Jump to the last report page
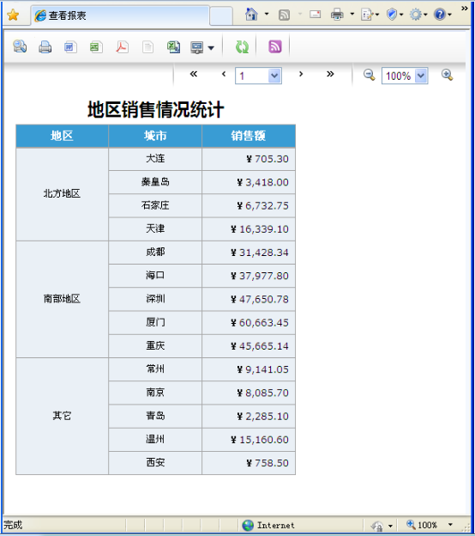The width and height of the screenshot is (475, 536). click(330, 74)
